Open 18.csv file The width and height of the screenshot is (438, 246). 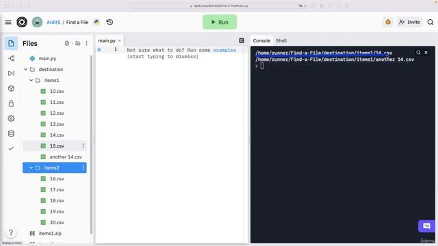pyautogui.click(x=57, y=200)
